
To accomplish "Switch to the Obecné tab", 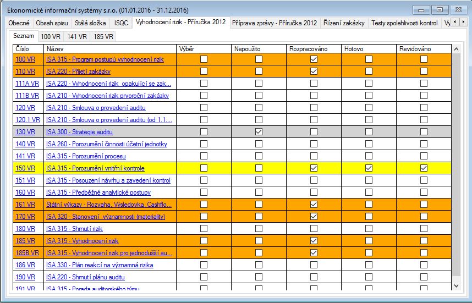I will 19,23.
